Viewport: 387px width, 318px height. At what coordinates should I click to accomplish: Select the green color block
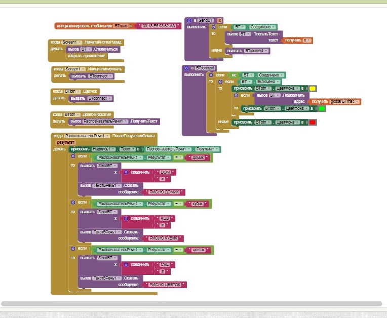click(322, 108)
